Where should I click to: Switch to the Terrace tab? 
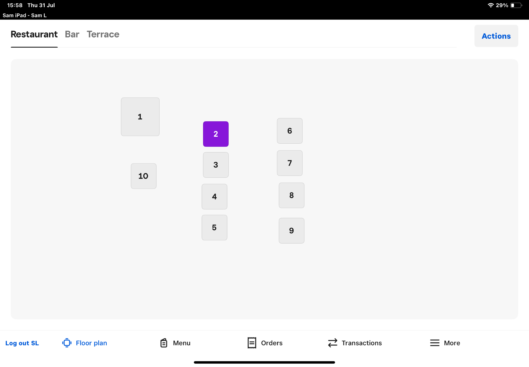[103, 34]
